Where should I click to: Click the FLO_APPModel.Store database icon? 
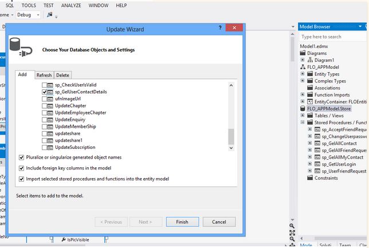(x=303, y=108)
